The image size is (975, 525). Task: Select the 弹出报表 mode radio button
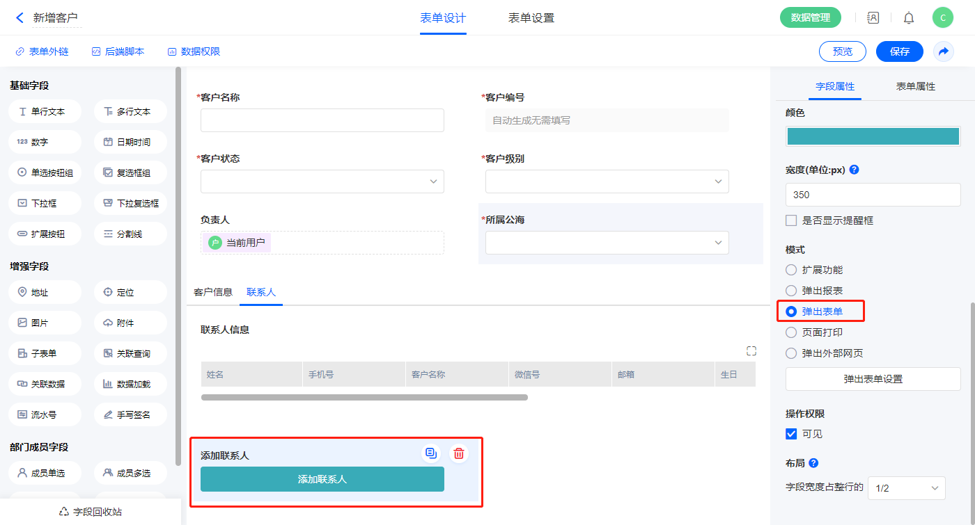791,291
